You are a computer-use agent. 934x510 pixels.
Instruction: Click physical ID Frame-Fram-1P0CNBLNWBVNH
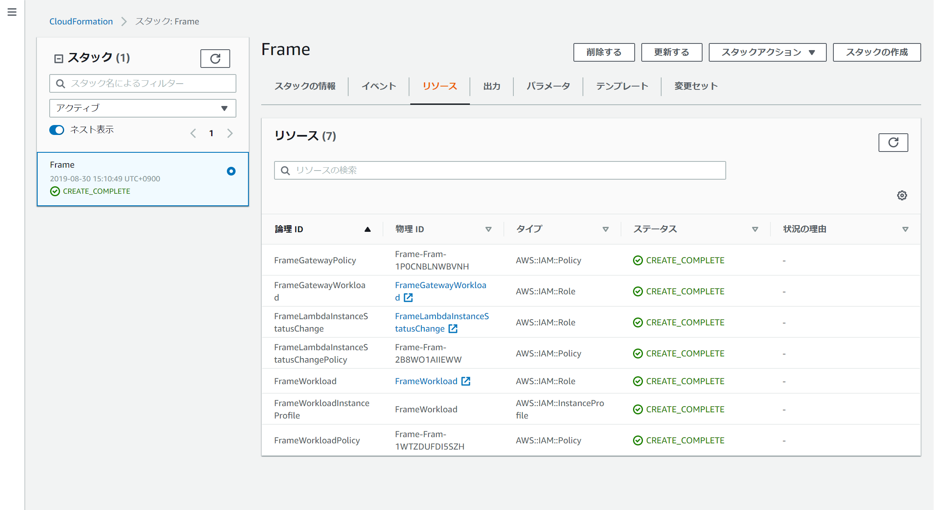(x=432, y=260)
